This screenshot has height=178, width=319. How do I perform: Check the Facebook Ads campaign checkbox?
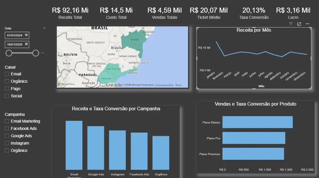[x=7, y=128]
